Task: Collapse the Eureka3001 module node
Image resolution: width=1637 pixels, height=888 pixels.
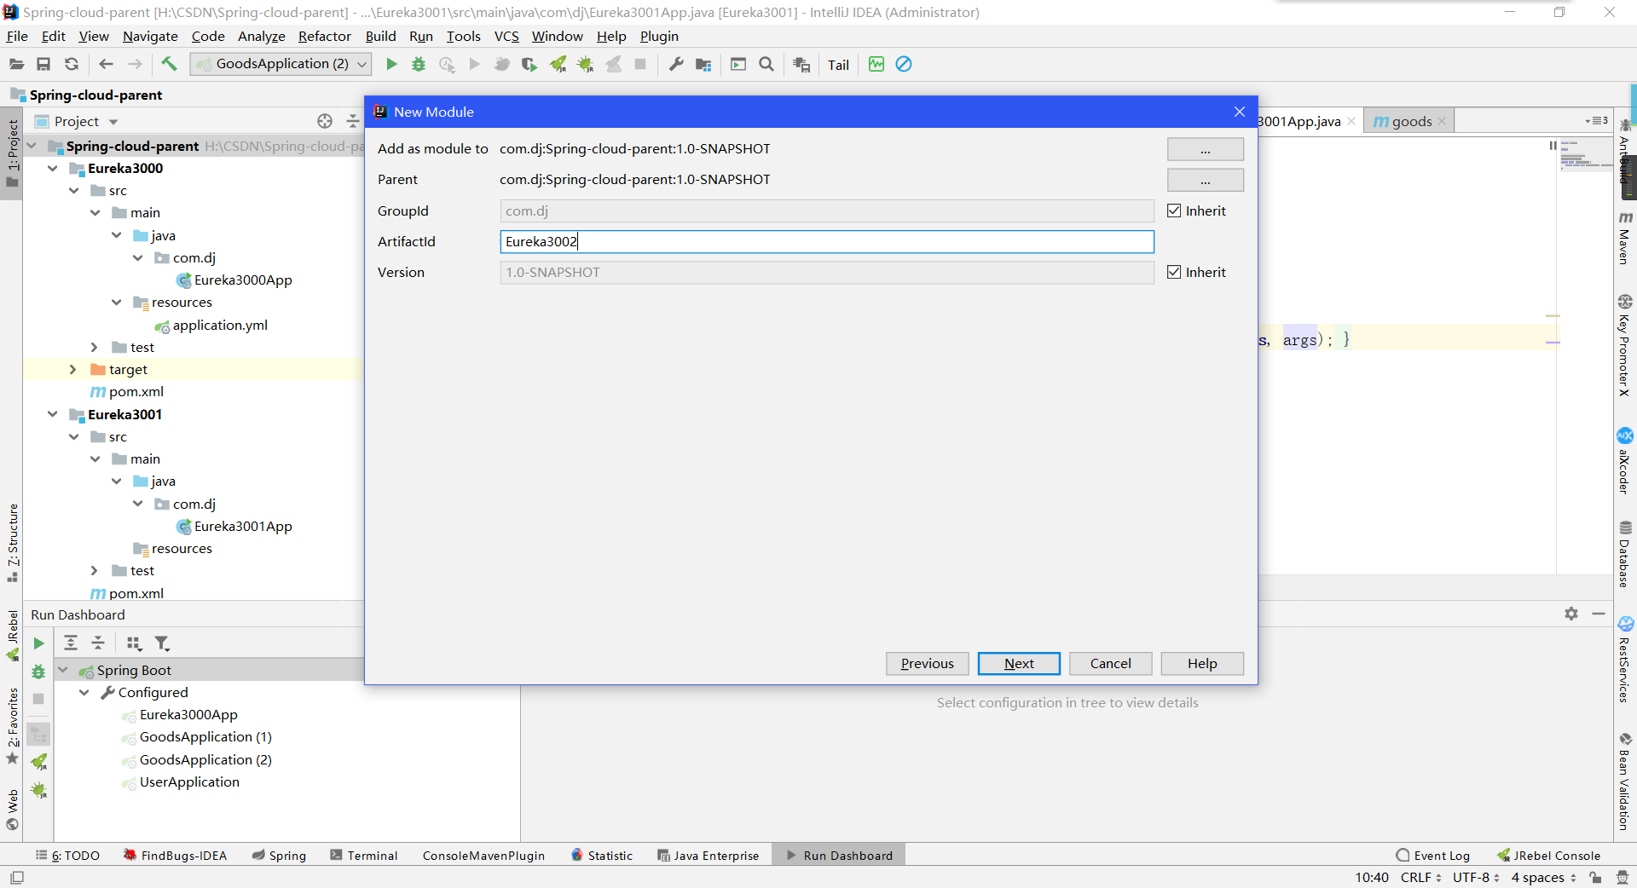Action: tap(53, 414)
